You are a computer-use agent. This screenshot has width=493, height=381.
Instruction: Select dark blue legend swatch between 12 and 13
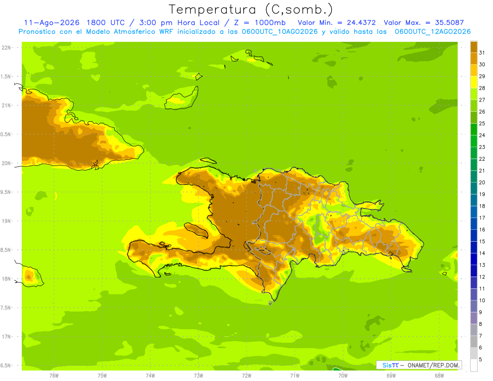(474, 271)
